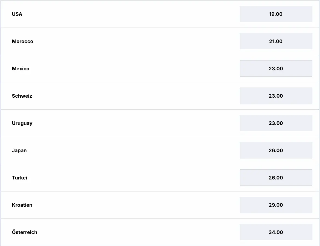Click empty space in the Österreich row
The width and height of the screenshot is (320, 246).
[137, 232]
